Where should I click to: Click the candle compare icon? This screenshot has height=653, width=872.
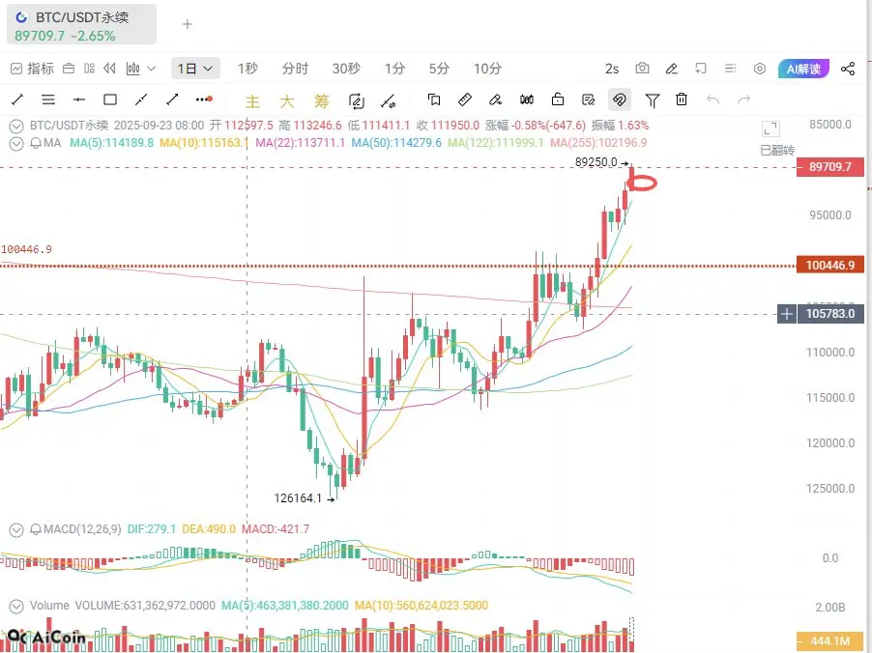point(527,99)
